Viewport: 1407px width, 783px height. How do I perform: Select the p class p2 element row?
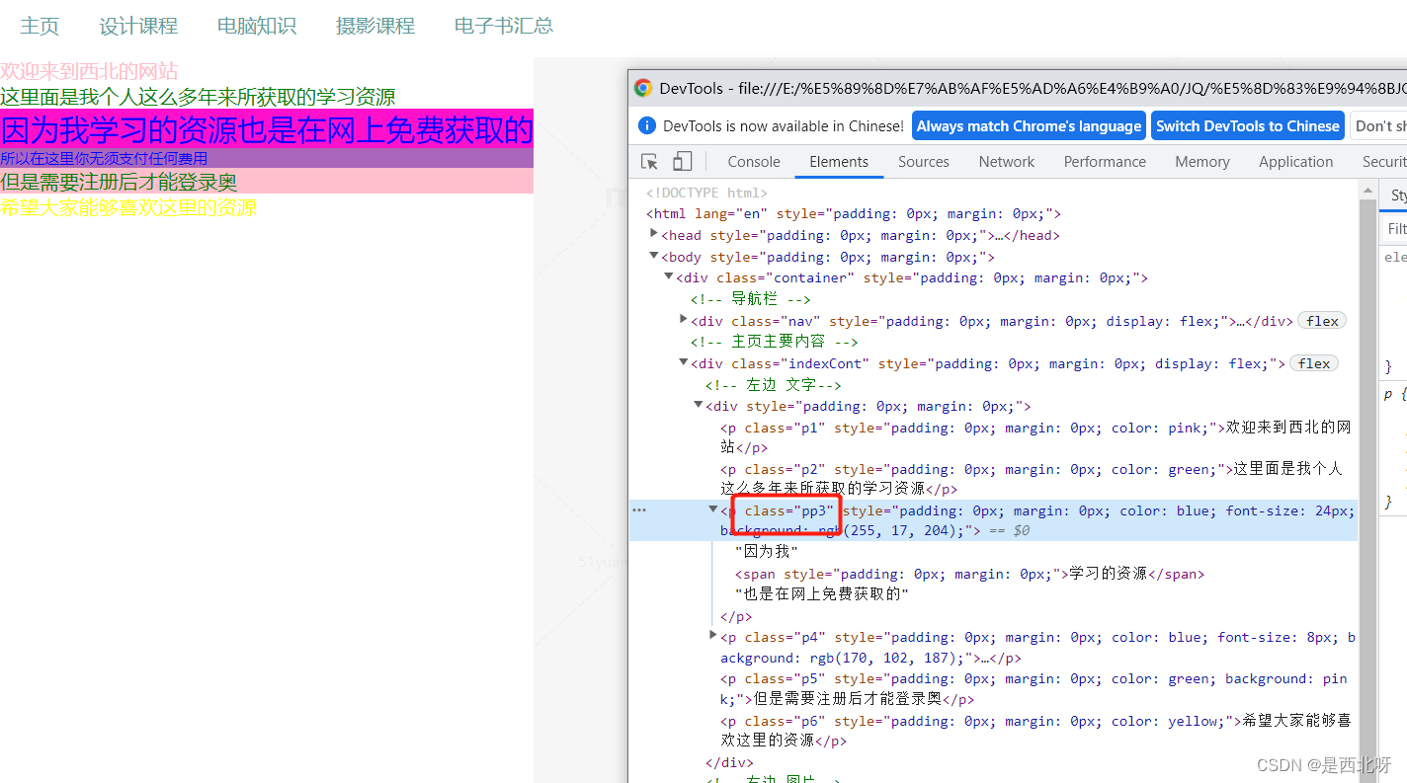pos(1032,479)
